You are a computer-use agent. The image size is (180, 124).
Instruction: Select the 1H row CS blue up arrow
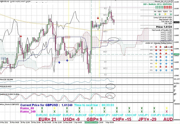coord(172,60)
